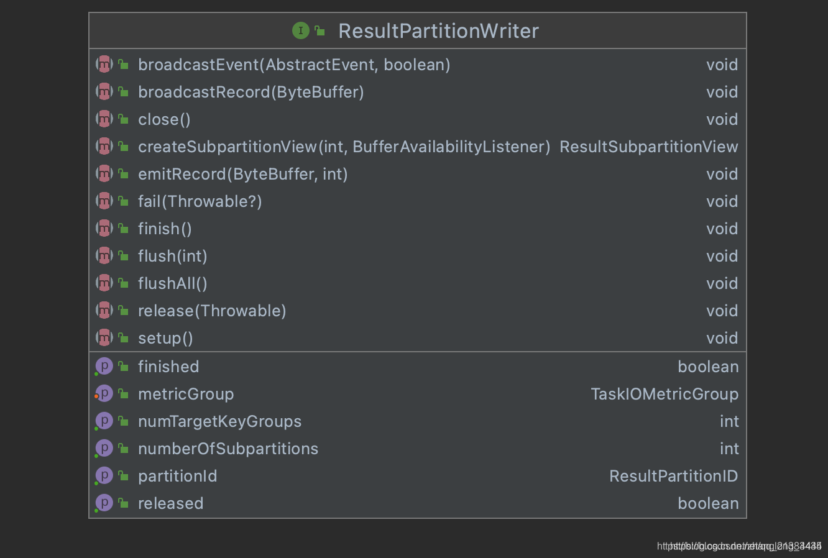The width and height of the screenshot is (828, 558).
Task: Select the broadcastEvent(AbstractEvent, boolean) method
Action: pos(294,65)
